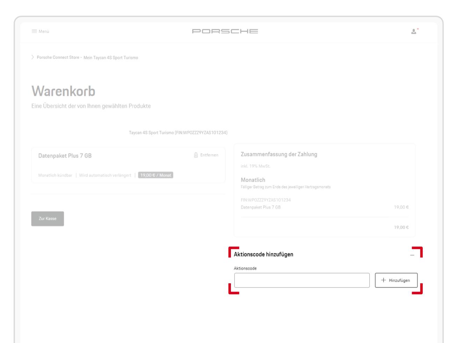Click the Warenkorb page heading
This screenshot has width=457, height=343.
tap(63, 91)
